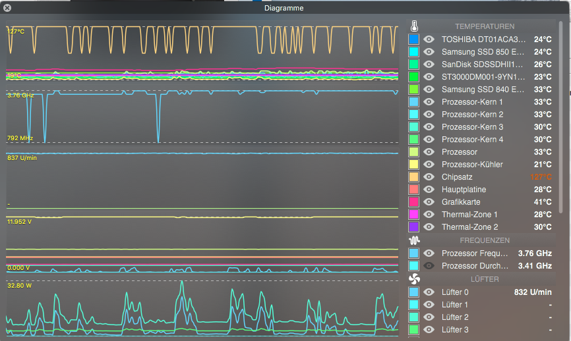Click the Grafikkarte 41°C reading
The image size is (571, 341).
coord(543,201)
